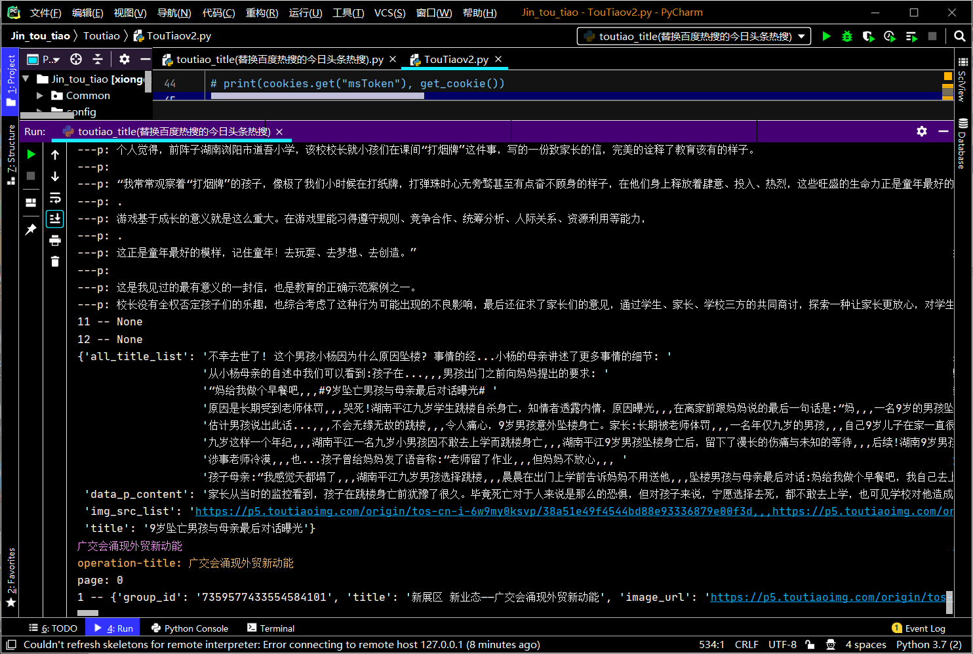The height and width of the screenshot is (654, 973).
Task: Click the yellow inspection warning indicator
Action: (947, 77)
